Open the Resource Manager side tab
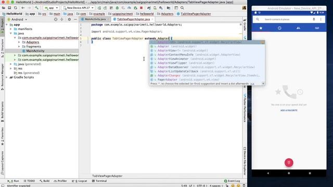The width and height of the screenshot is (333, 187). (x=2, y=77)
